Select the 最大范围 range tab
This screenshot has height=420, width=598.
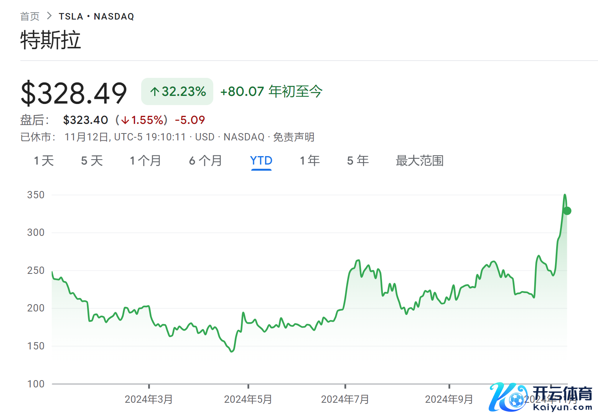(x=420, y=161)
